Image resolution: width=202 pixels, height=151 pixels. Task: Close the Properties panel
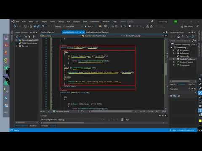pos(195,89)
